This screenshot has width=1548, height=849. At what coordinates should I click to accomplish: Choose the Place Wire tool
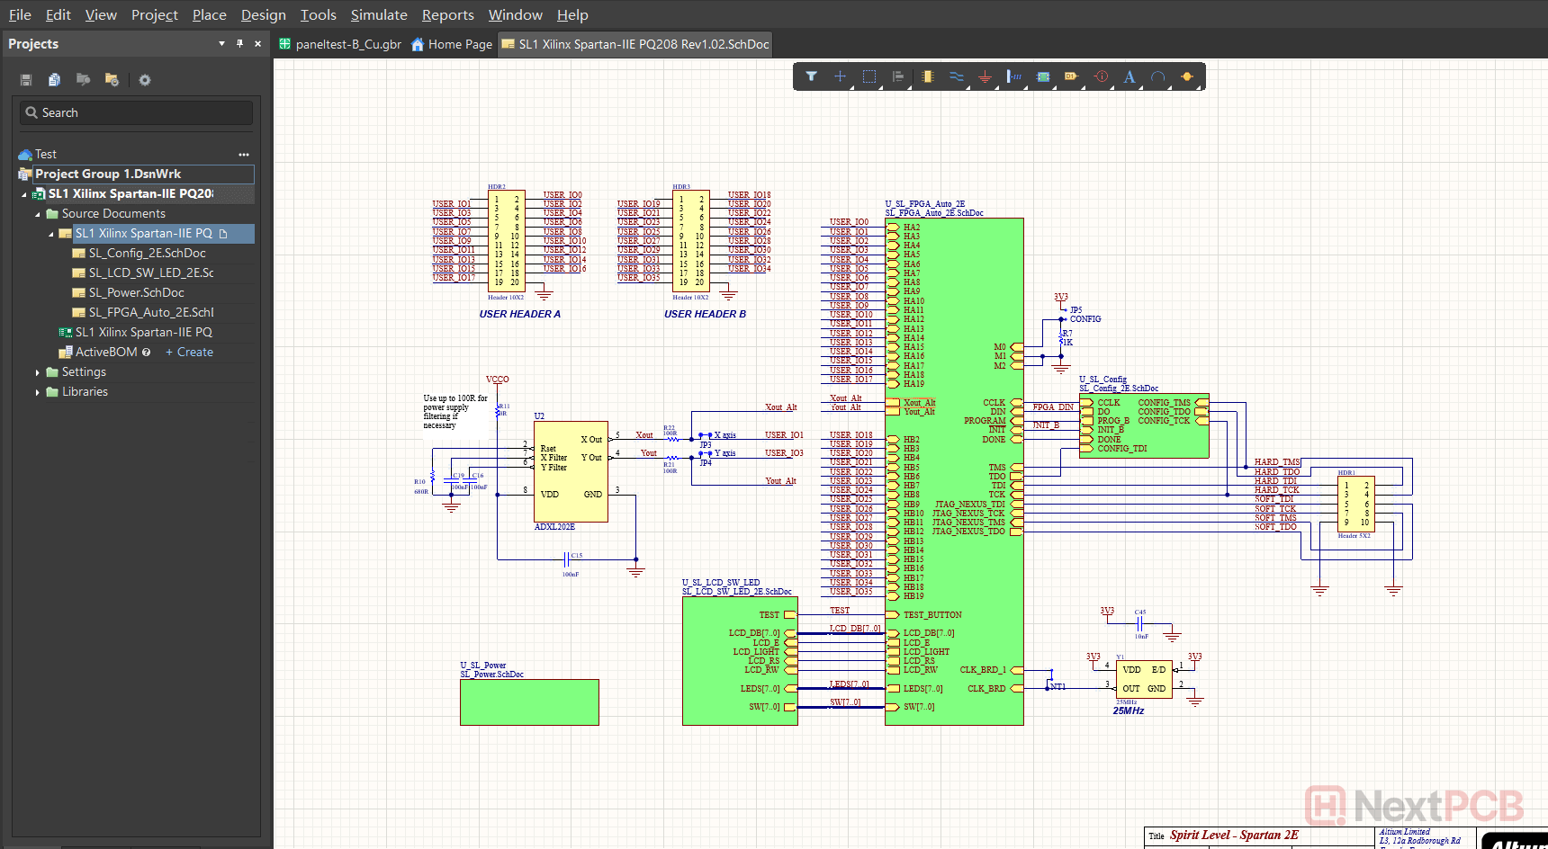[956, 76]
